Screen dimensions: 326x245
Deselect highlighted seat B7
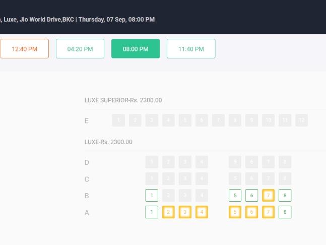click(268, 195)
